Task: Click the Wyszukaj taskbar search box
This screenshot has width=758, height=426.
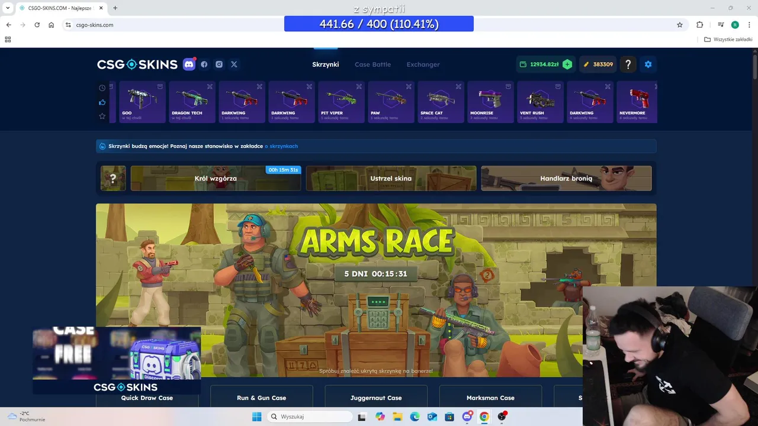Action: 310,417
